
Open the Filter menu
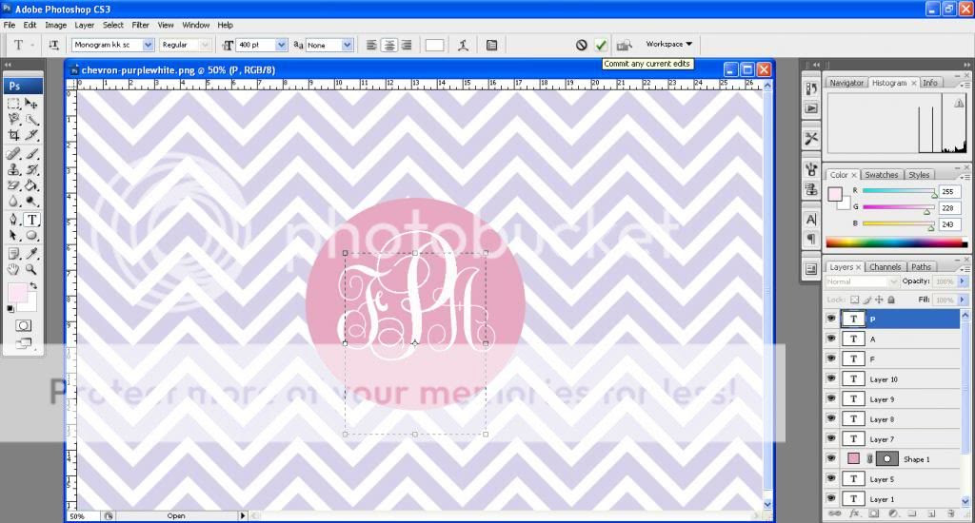pyautogui.click(x=141, y=25)
